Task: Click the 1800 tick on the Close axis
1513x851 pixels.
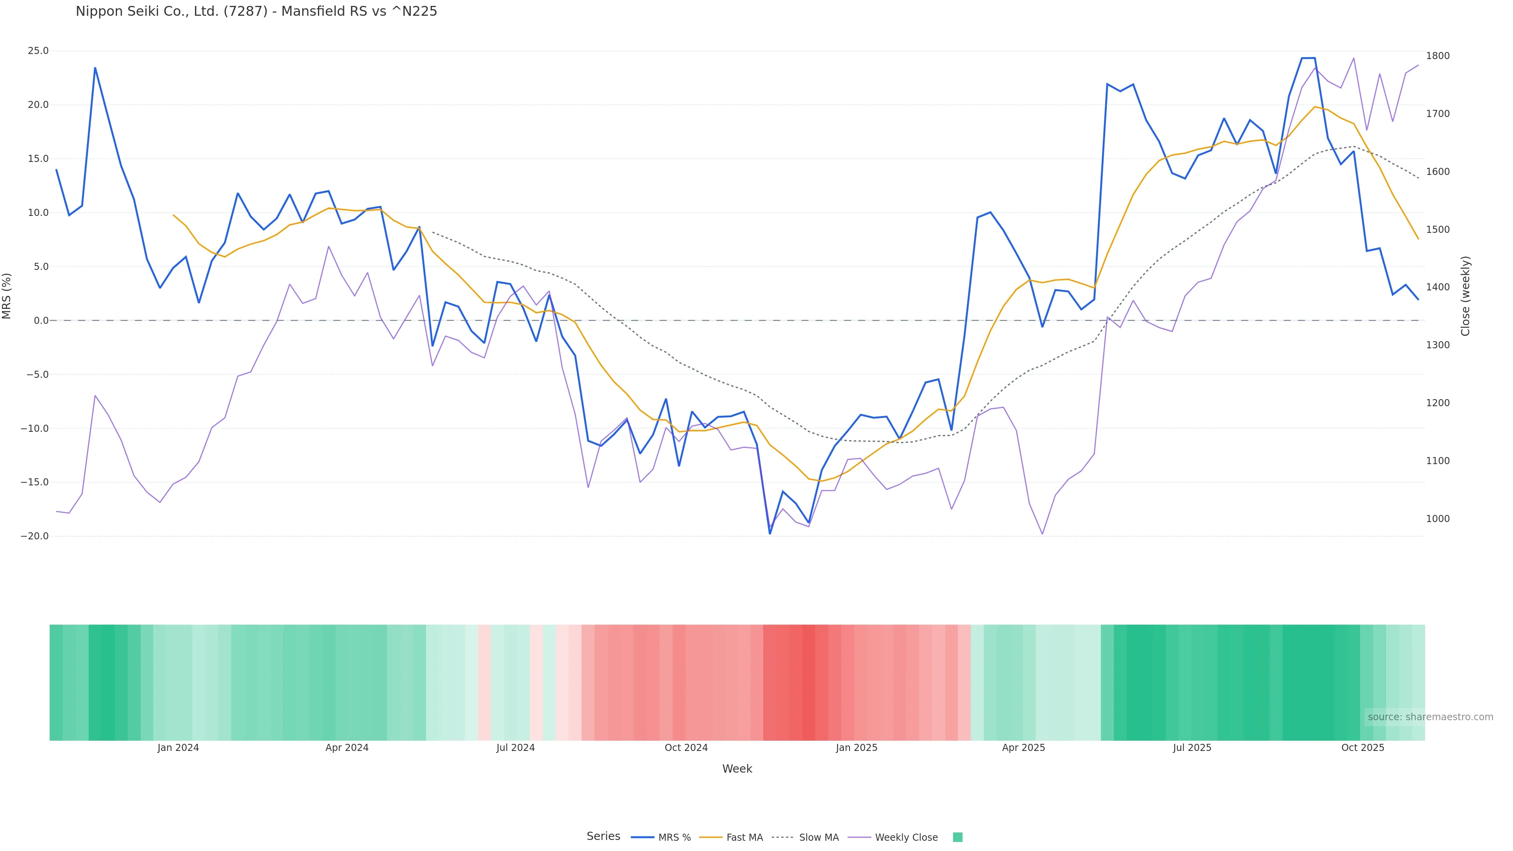Action: (x=1438, y=56)
